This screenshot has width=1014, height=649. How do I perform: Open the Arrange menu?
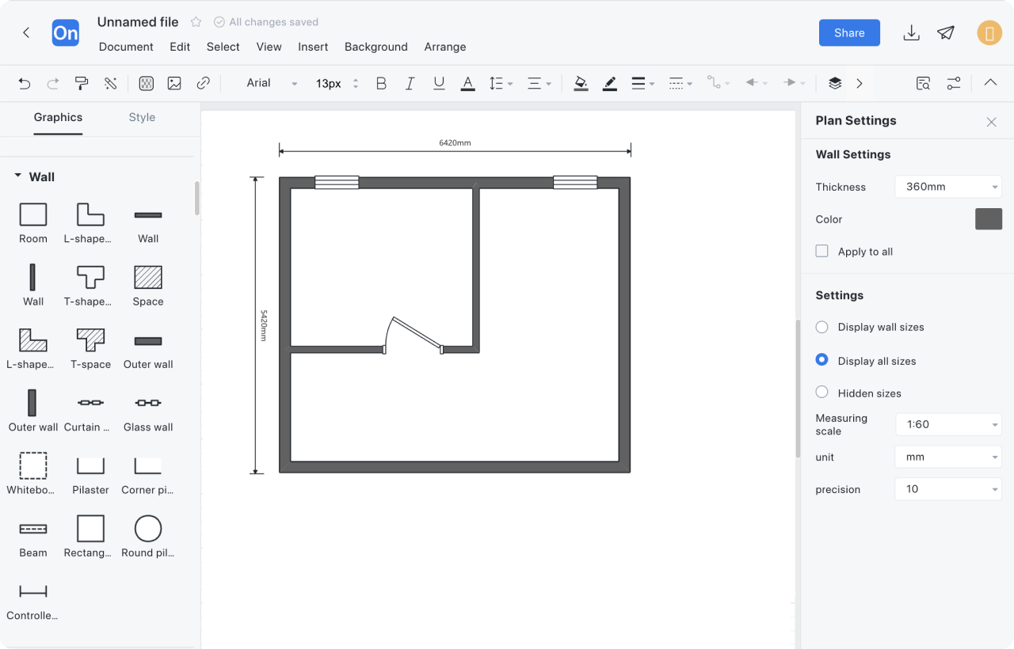point(445,47)
